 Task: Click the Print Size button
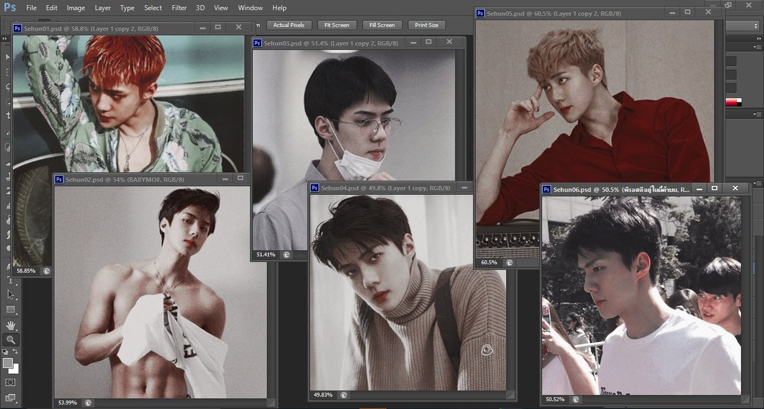(x=427, y=25)
